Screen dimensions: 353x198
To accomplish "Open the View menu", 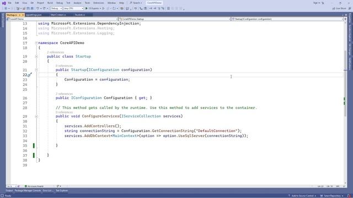I will pos(24,3).
